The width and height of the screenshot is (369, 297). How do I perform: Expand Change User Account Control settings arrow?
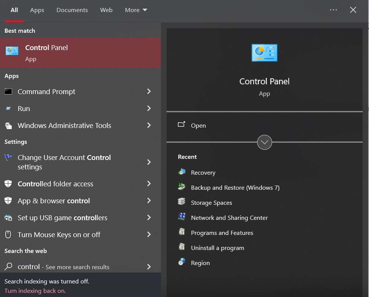click(149, 162)
